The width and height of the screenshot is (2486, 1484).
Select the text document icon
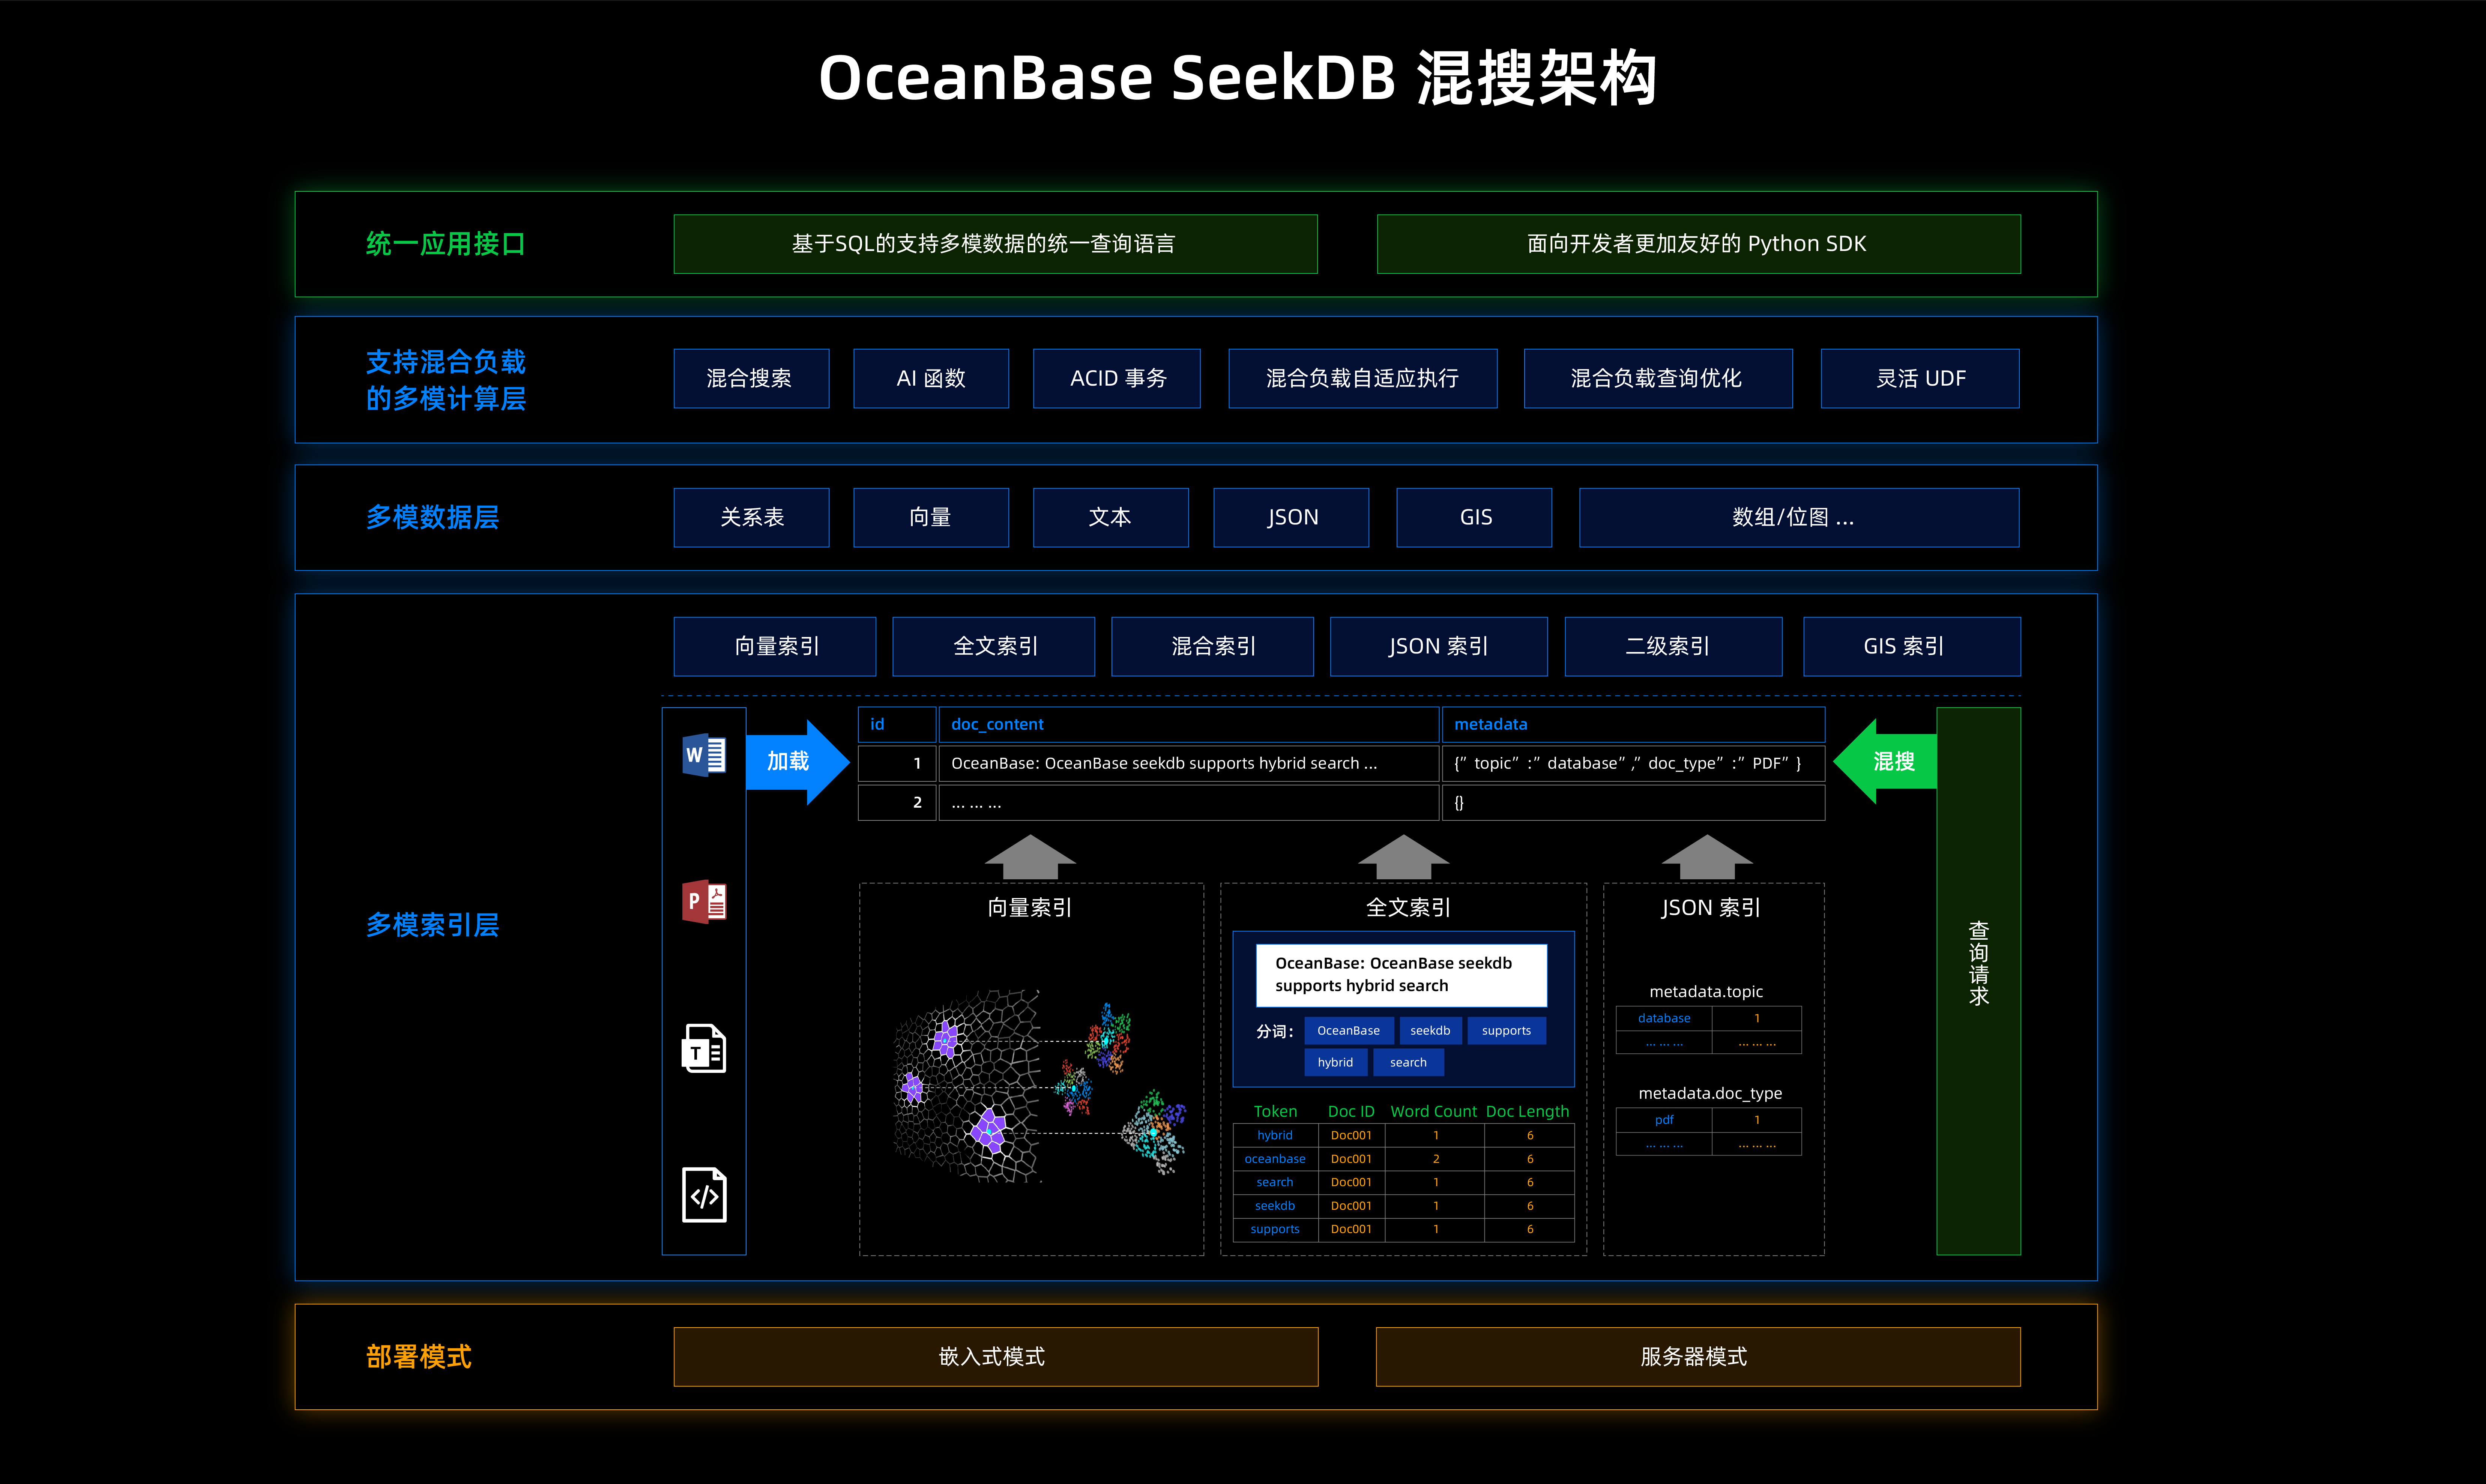[703, 1048]
